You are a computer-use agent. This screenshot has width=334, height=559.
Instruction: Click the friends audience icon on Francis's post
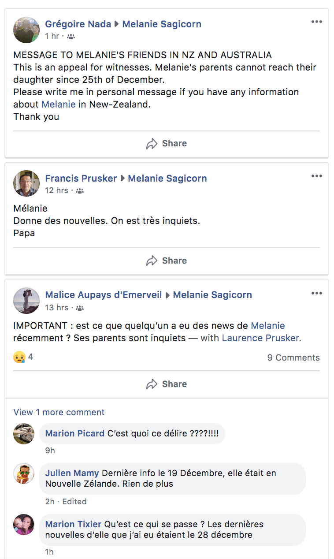[x=80, y=191]
